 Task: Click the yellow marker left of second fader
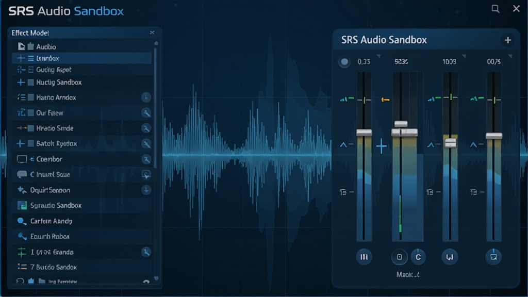(386, 100)
